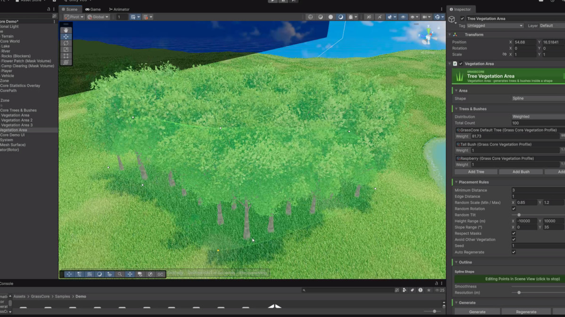565x317 pixels.
Task: Click the favorites star icon in Project panel
Action: pyautogui.click(x=428, y=290)
